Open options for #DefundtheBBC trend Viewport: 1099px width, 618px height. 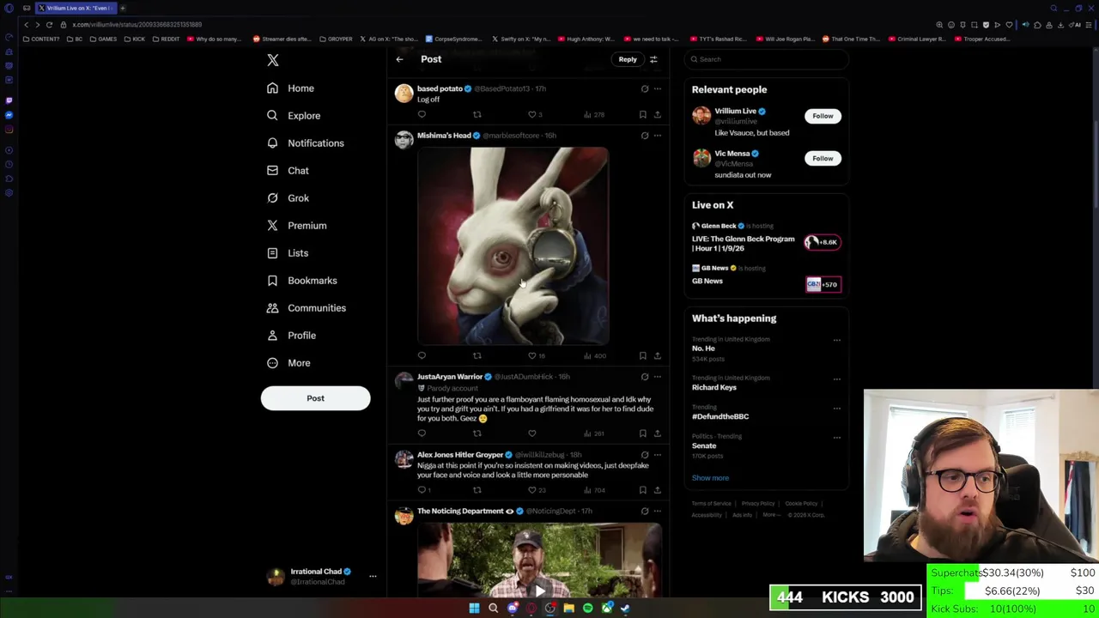pyautogui.click(x=837, y=408)
